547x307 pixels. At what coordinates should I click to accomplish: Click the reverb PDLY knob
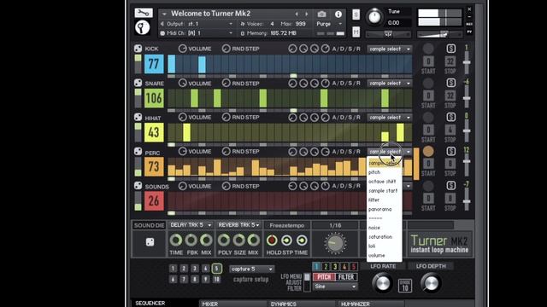[x=224, y=240]
